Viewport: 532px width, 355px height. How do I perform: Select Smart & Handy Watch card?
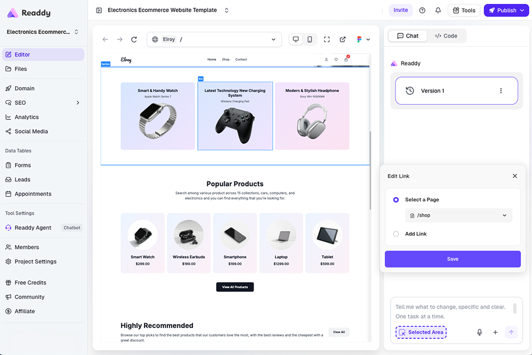(x=158, y=116)
